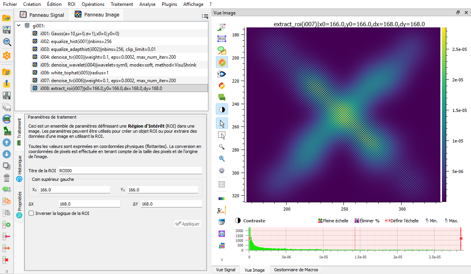
Task: Click the Titre de la ROI field
Action: [x=130, y=171]
